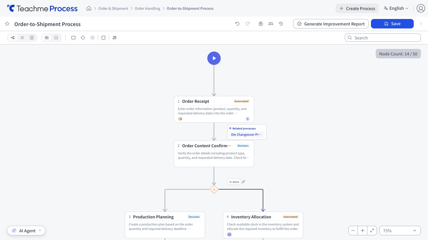
Task: Click Generate Improvement Report button
Action: click(331, 24)
